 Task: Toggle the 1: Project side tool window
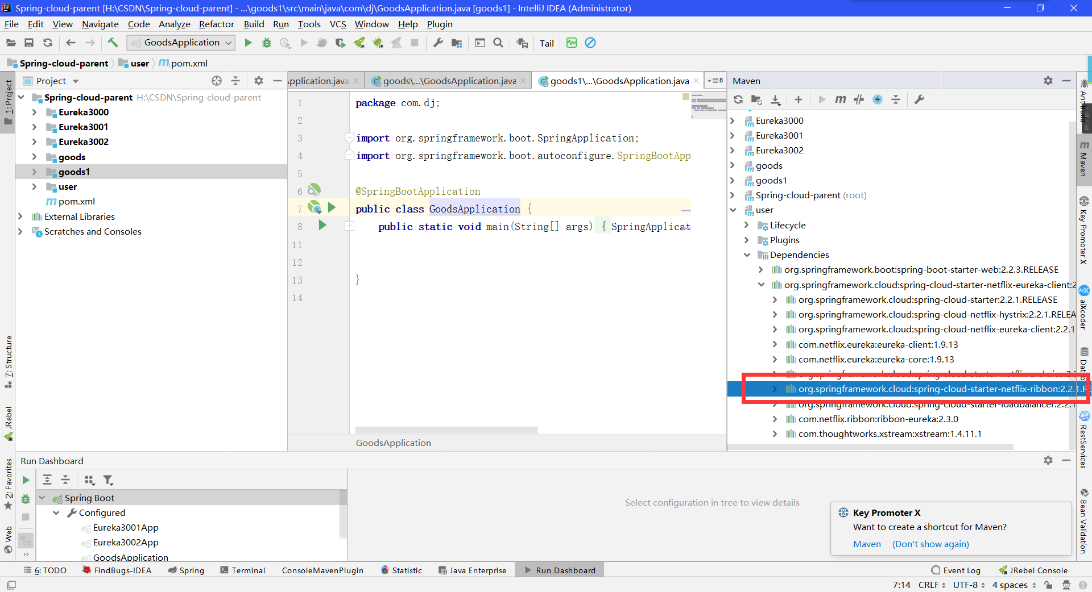[8, 102]
